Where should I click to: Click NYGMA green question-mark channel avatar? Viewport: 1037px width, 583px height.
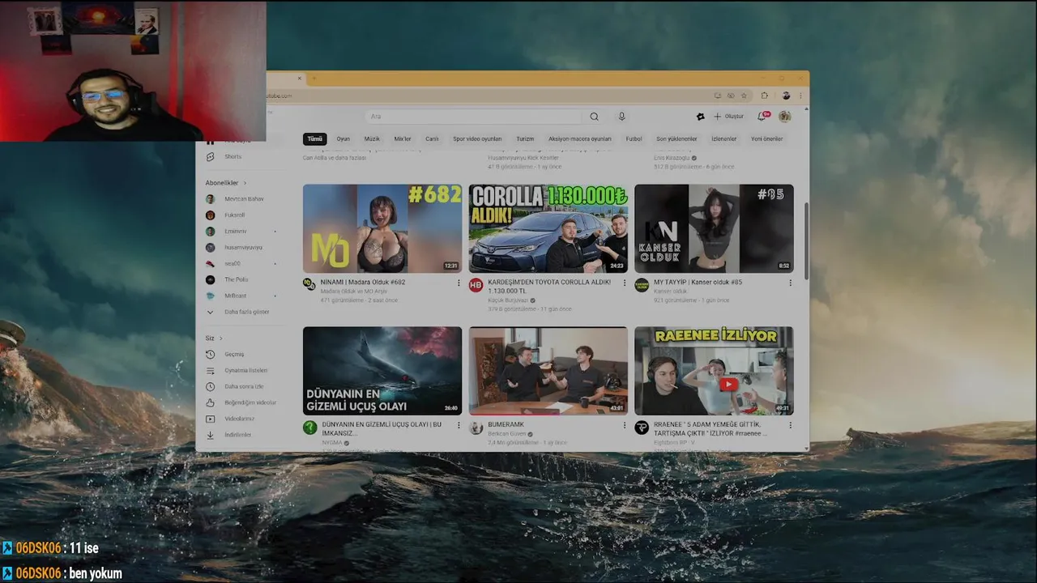point(310,428)
